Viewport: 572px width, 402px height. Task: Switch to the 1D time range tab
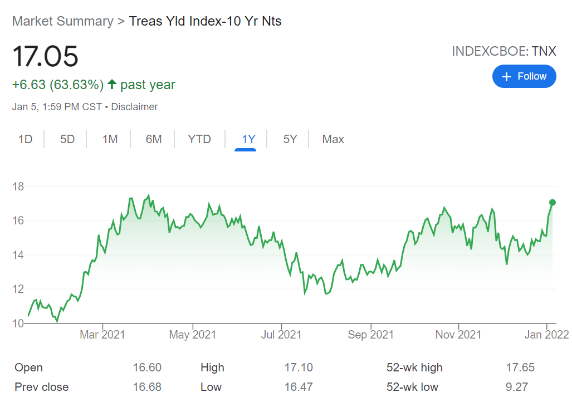point(26,139)
